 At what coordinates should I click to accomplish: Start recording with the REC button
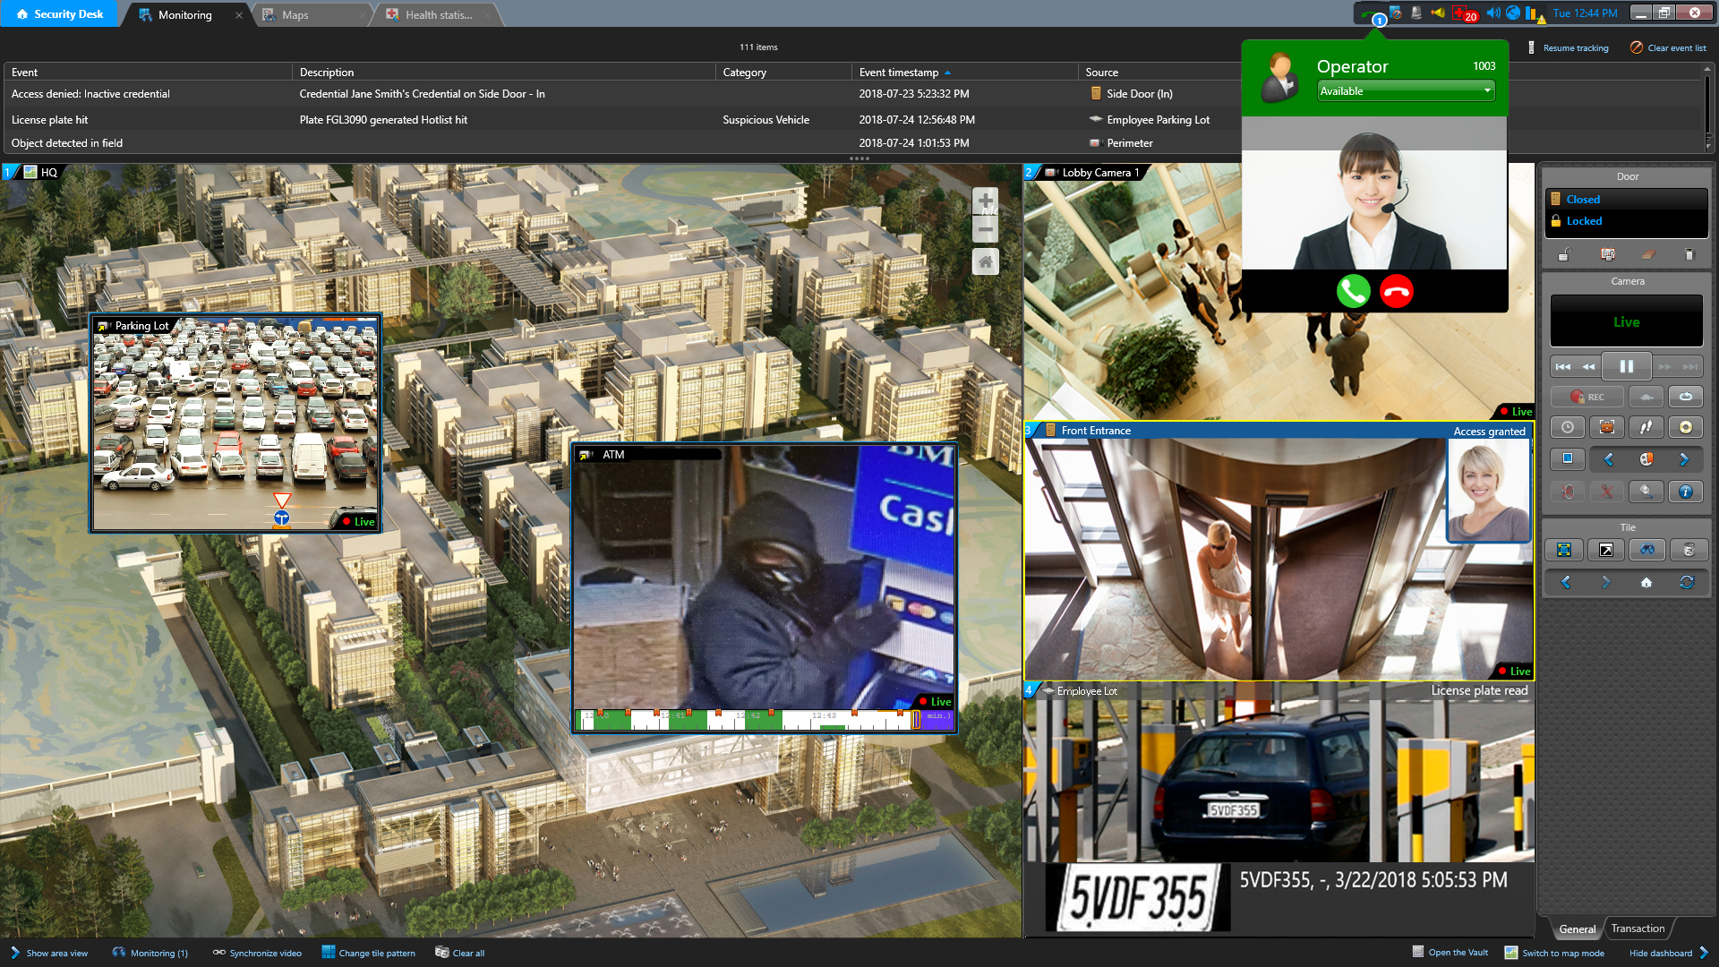click(x=1586, y=397)
